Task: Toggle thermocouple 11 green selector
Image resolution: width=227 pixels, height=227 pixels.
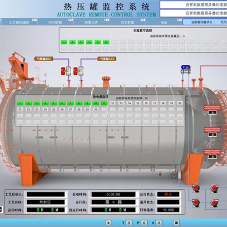Action: click(104, 103)
